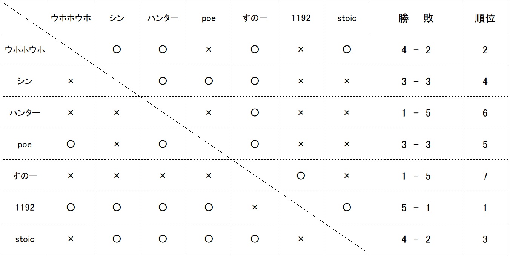Click rank 7 in the 順位 column
Image resolution: width=510 pixels, height=256 pixels.
tap(485, 176)
